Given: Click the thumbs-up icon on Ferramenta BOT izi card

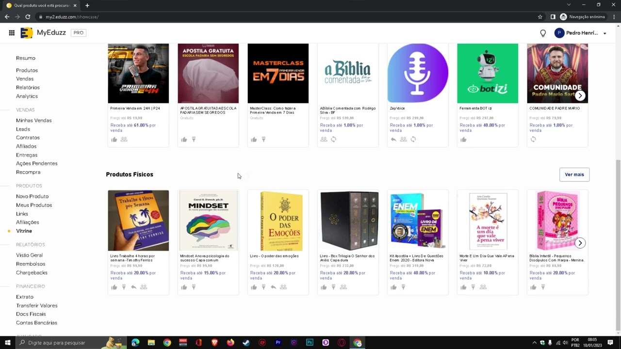Looking at the screenshot, I should pos(463,140).
